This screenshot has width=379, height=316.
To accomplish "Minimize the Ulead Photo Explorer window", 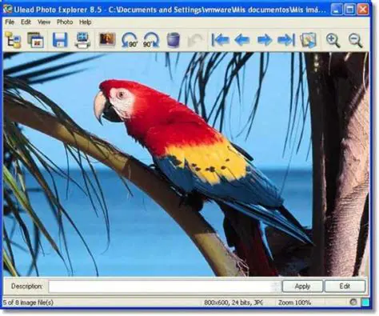I will tap(337, 10).
